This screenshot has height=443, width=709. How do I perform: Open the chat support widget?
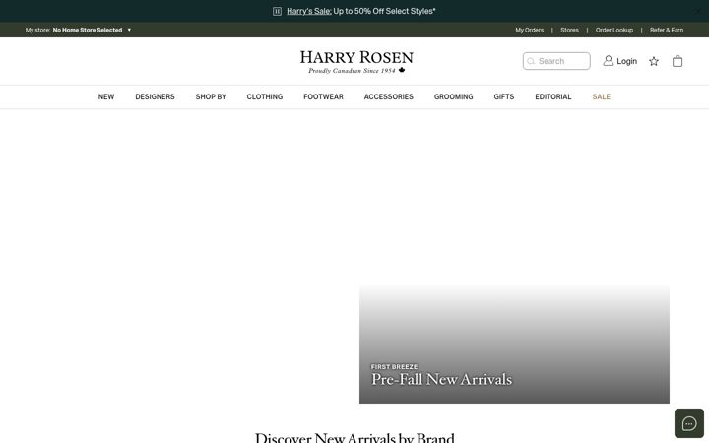coord(688,423)
